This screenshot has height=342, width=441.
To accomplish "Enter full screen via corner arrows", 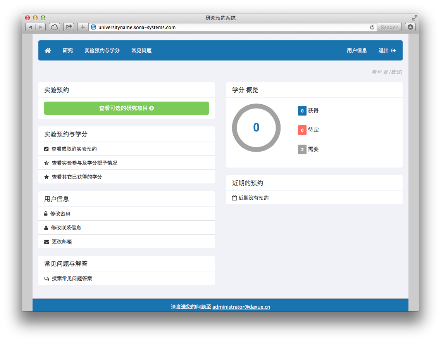I will 414,18.
